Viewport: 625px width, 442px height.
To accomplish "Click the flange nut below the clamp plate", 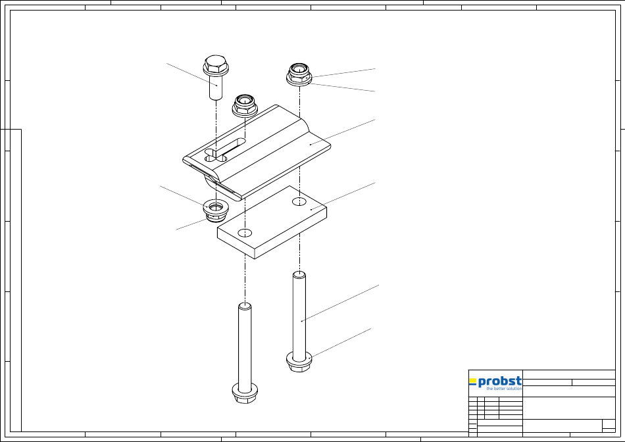I will (215, 210).
